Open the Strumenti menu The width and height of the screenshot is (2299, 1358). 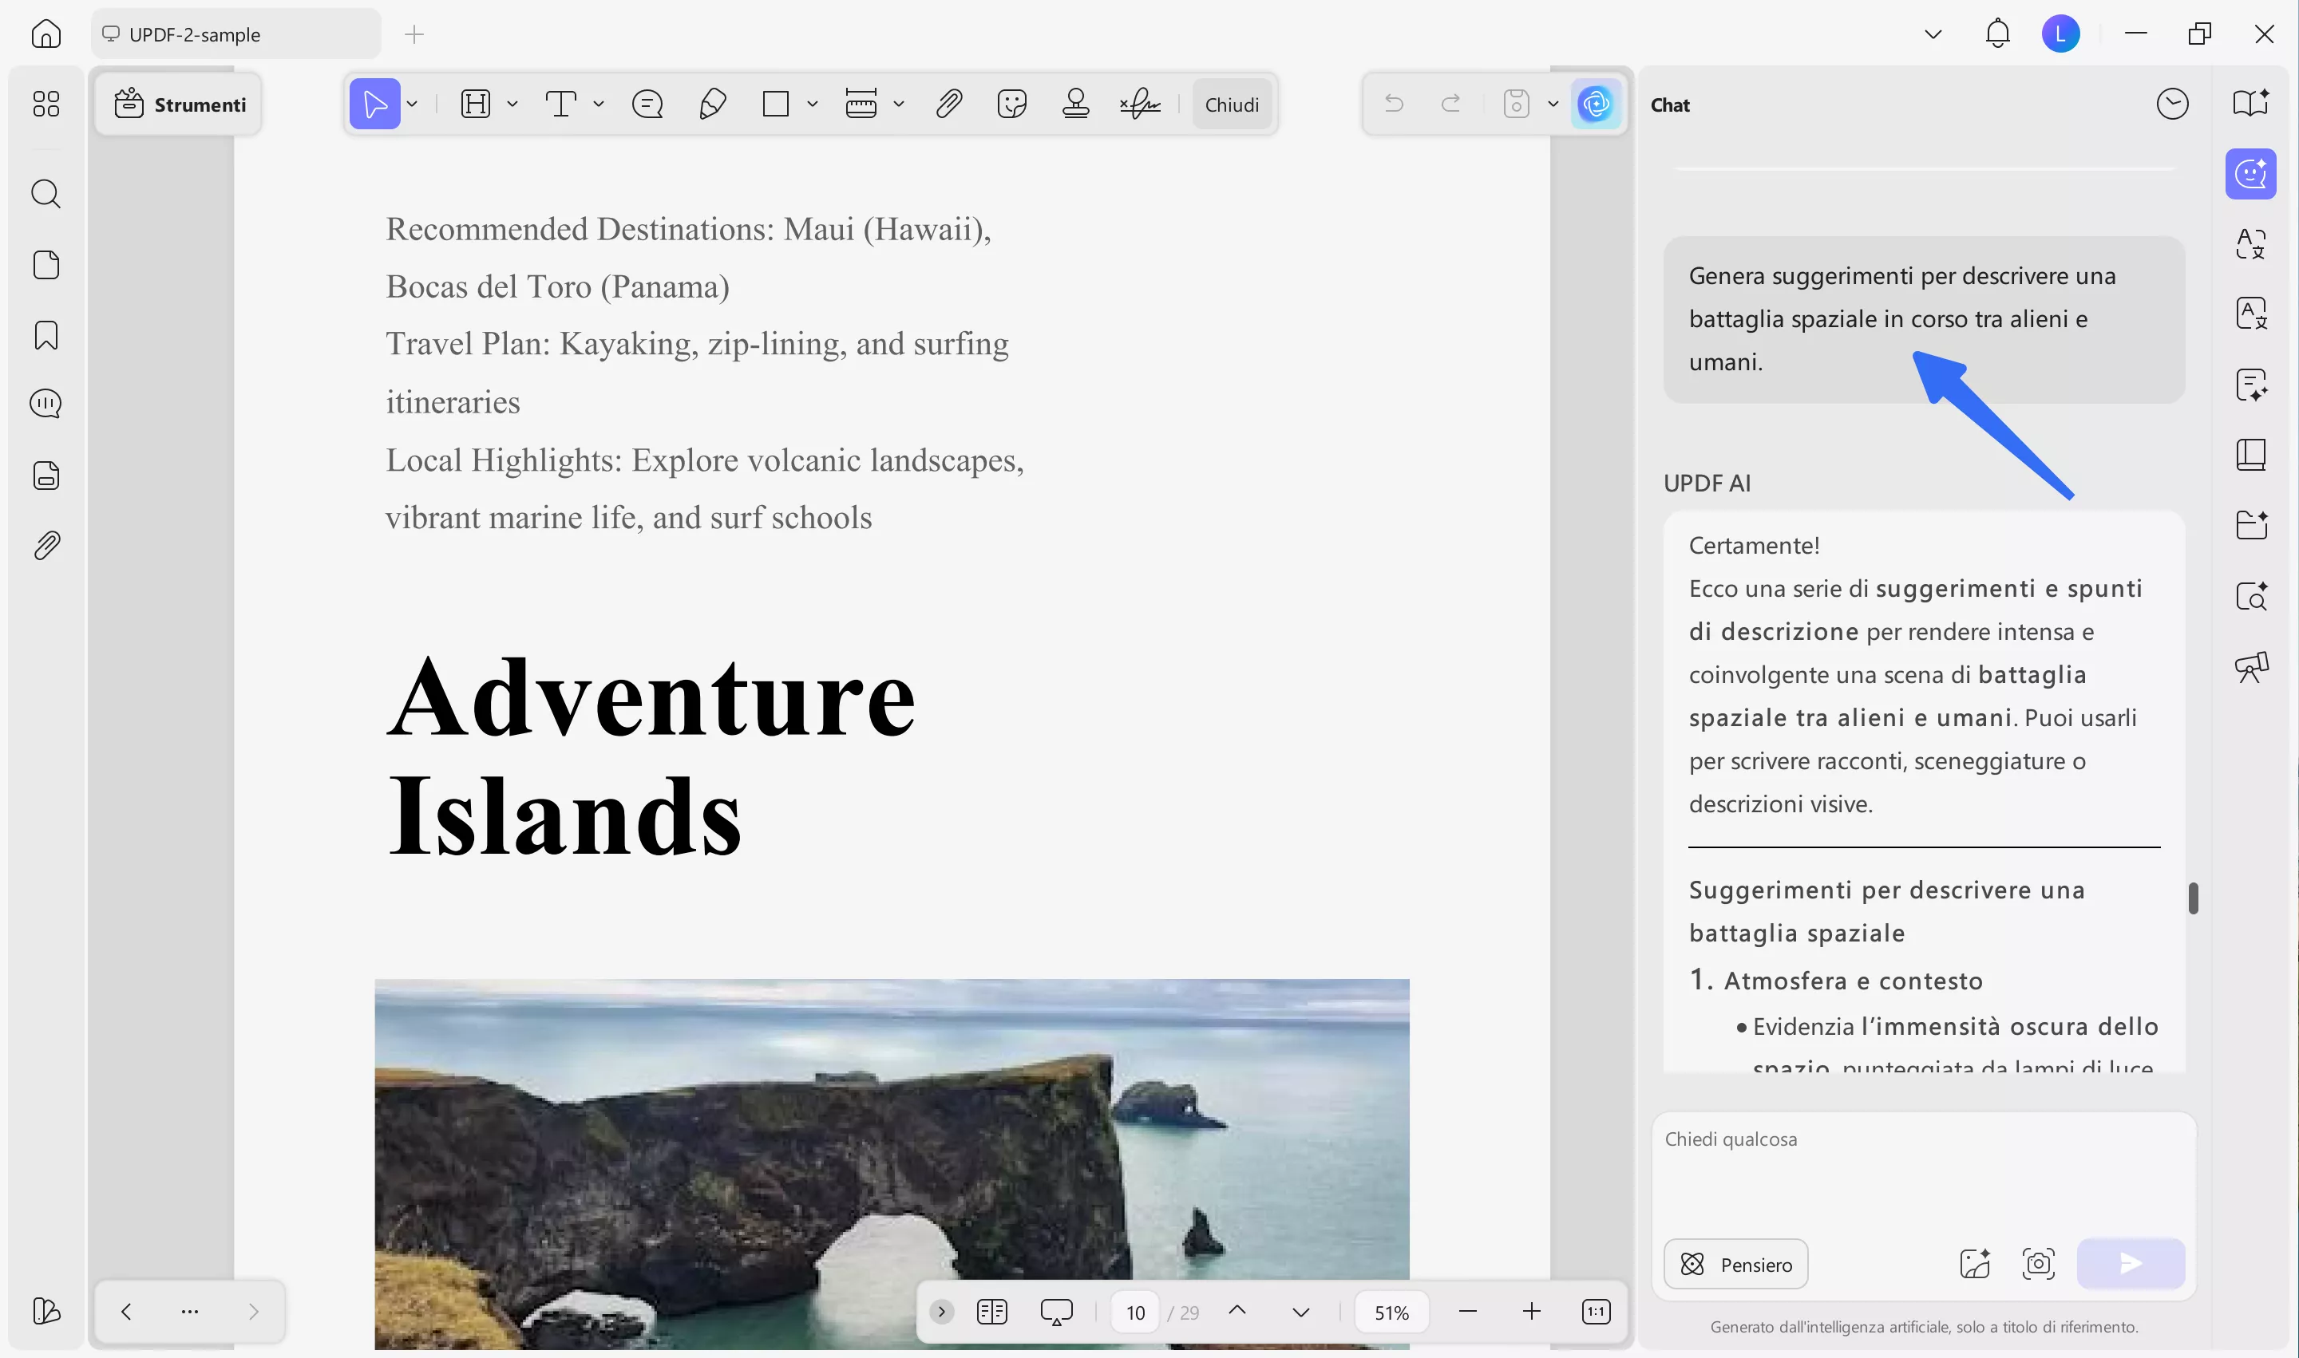click(180, 105)
